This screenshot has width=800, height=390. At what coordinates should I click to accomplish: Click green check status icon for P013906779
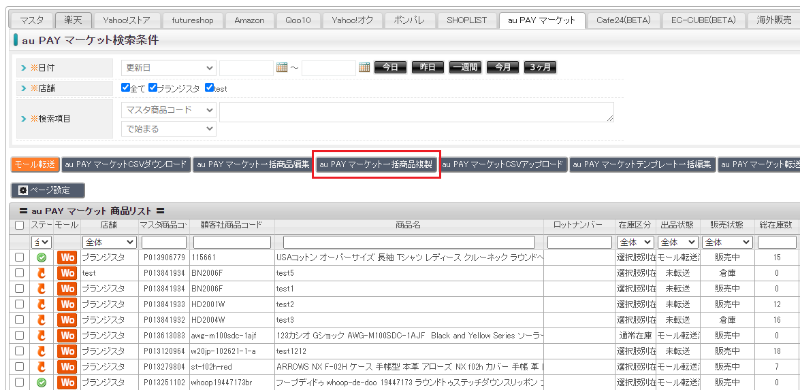(x=42, y=258)
